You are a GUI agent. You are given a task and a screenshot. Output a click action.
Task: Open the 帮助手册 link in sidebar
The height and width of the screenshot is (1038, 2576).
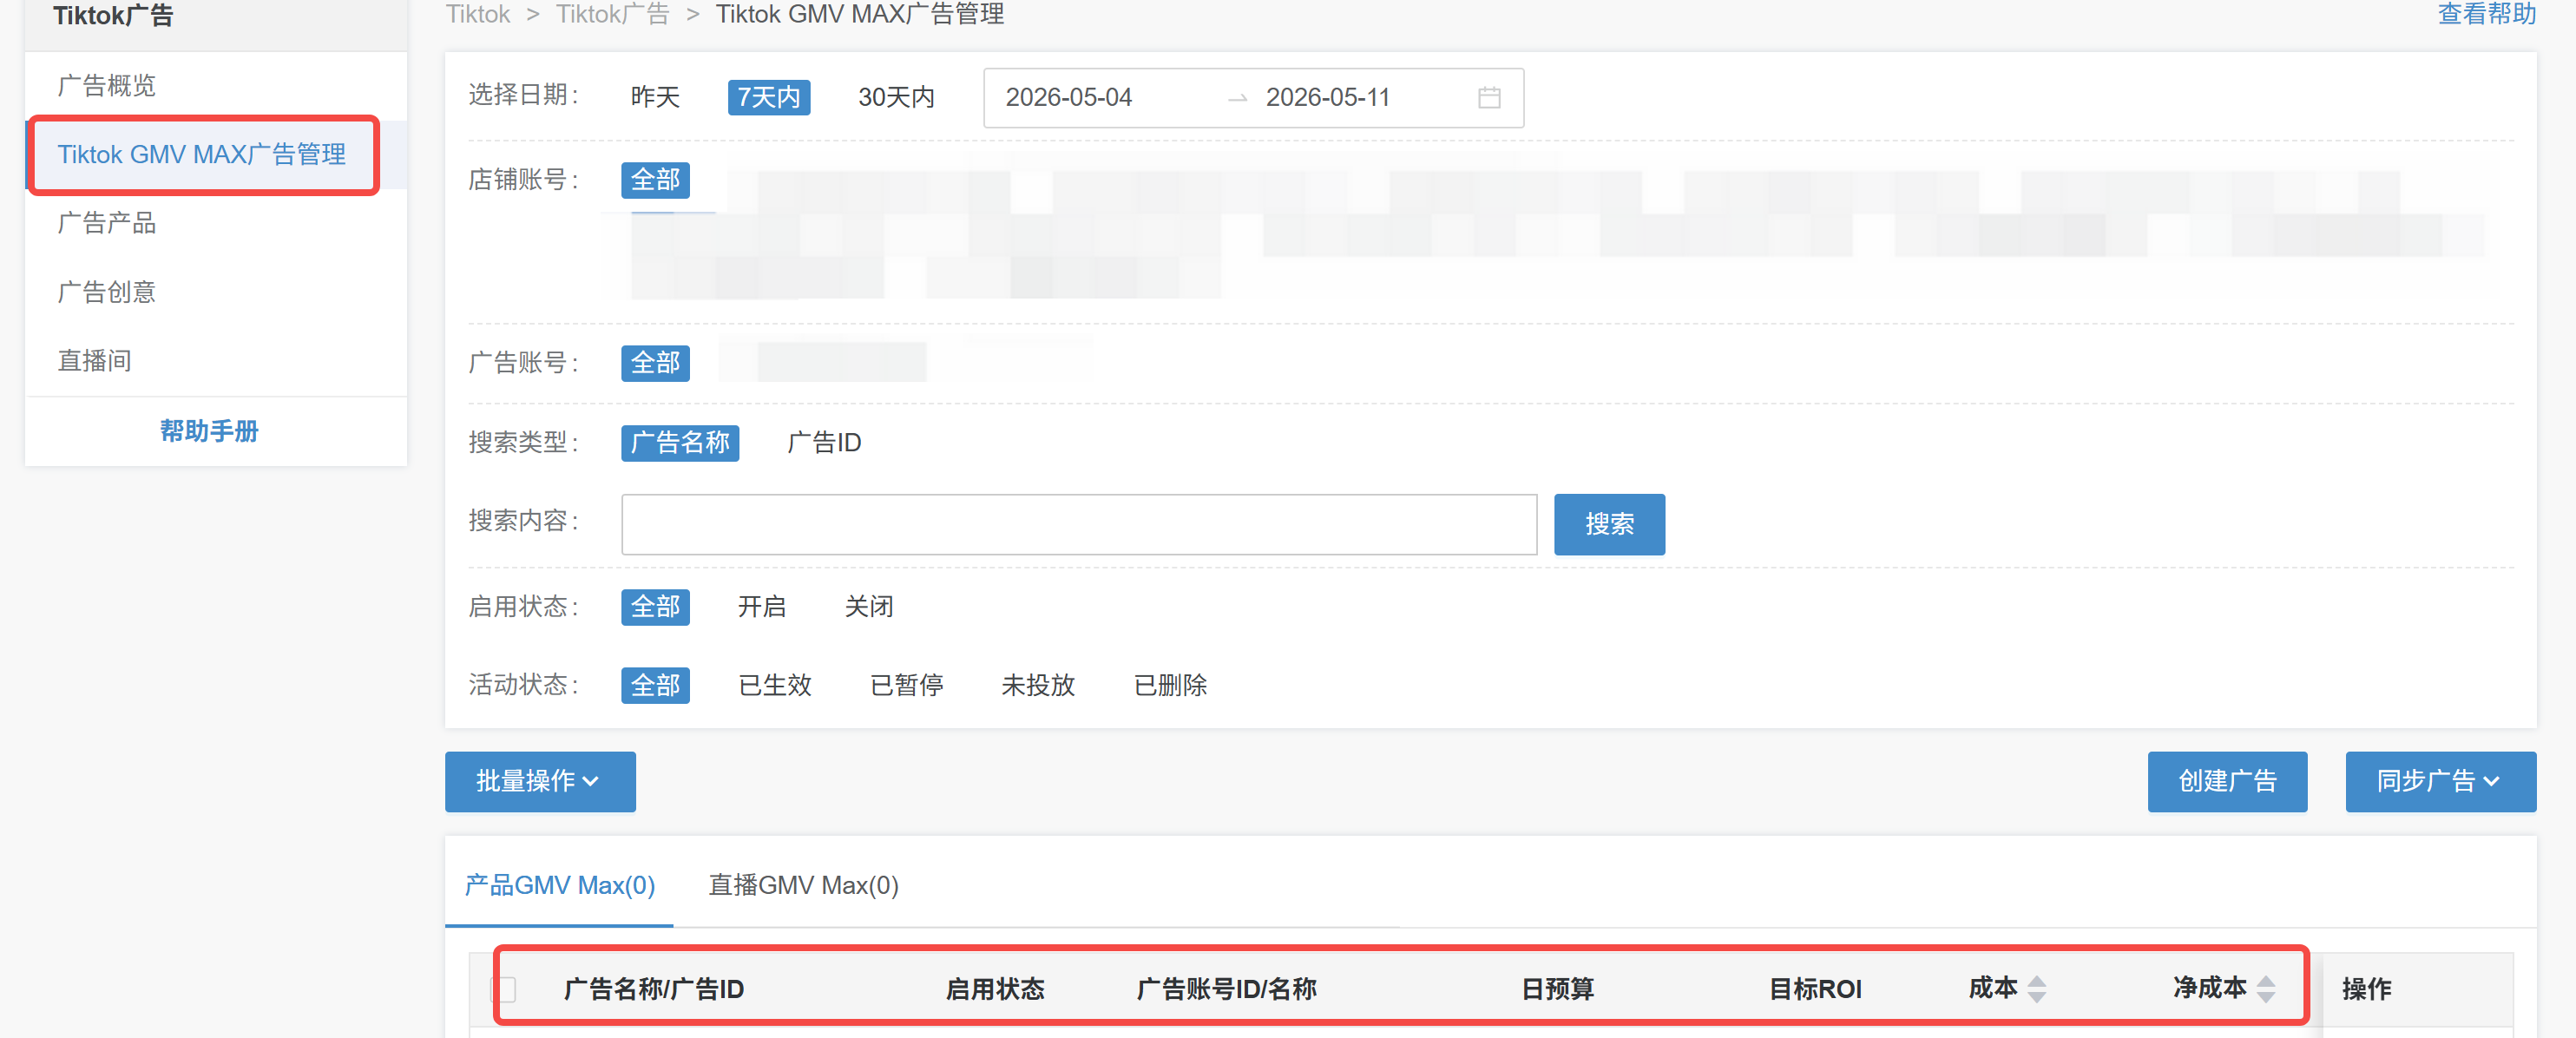tap(209, 431)
